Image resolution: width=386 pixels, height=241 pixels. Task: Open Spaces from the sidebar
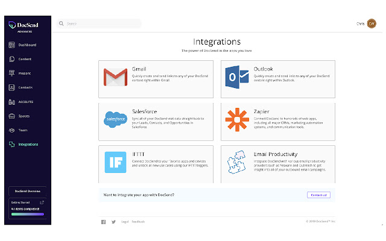click(x=24, y=116)
